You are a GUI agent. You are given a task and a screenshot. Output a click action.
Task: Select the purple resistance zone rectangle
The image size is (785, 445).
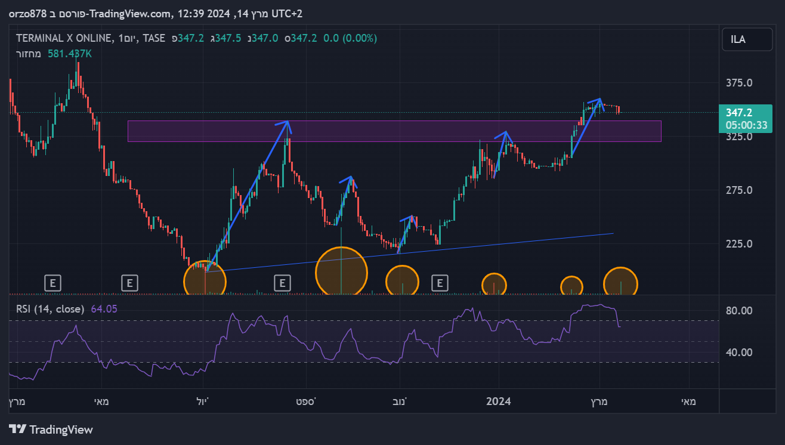(x=394, y=131)
